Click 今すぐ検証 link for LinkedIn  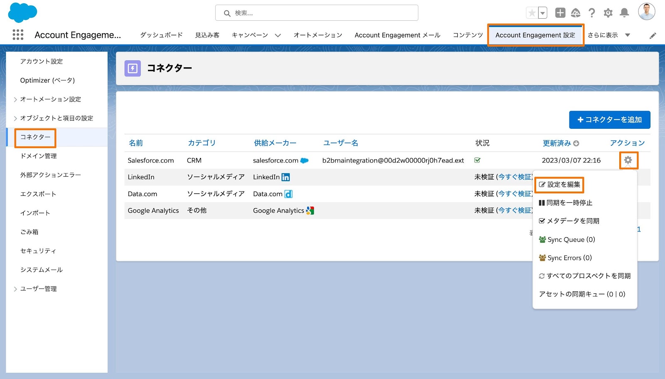click(515, 177)
